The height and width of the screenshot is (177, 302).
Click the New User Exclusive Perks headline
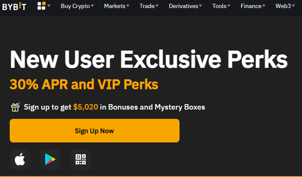pos(149,59)
